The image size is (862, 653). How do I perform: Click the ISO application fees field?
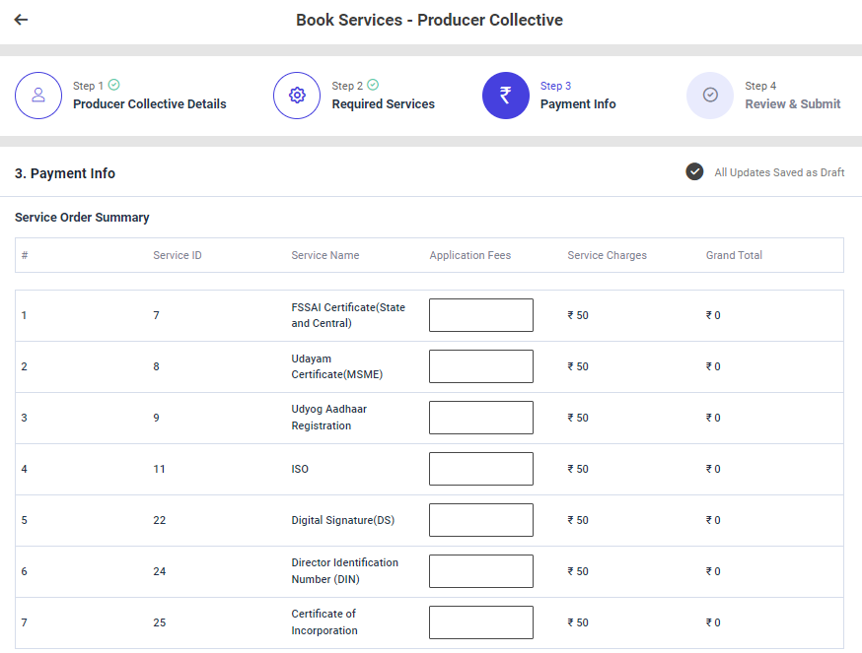point(480,469)
